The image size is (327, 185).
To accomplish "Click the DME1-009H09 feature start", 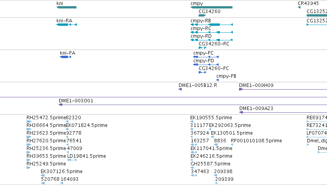I will pos(241,89).
